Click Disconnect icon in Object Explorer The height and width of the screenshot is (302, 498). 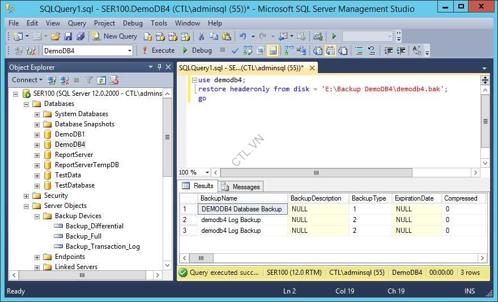[x=65, y=80]
